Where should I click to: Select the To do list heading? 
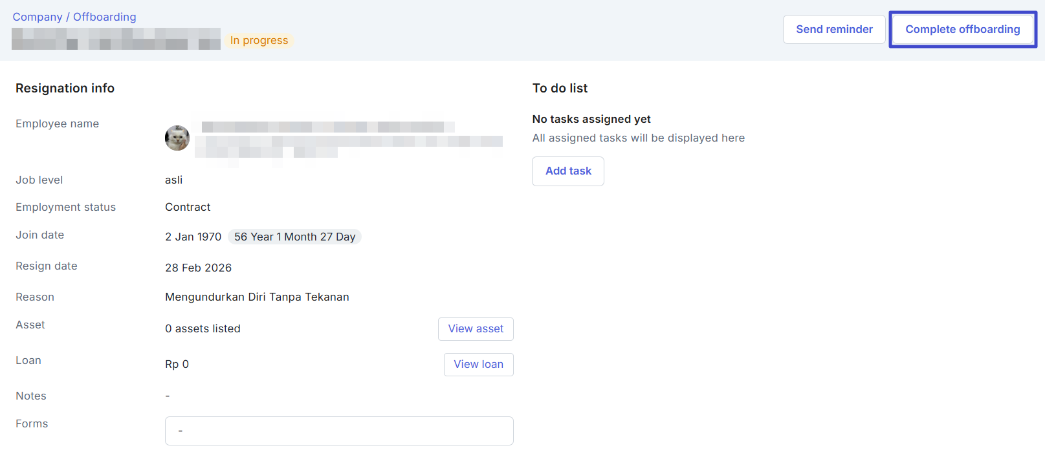[x=560, y=88]
